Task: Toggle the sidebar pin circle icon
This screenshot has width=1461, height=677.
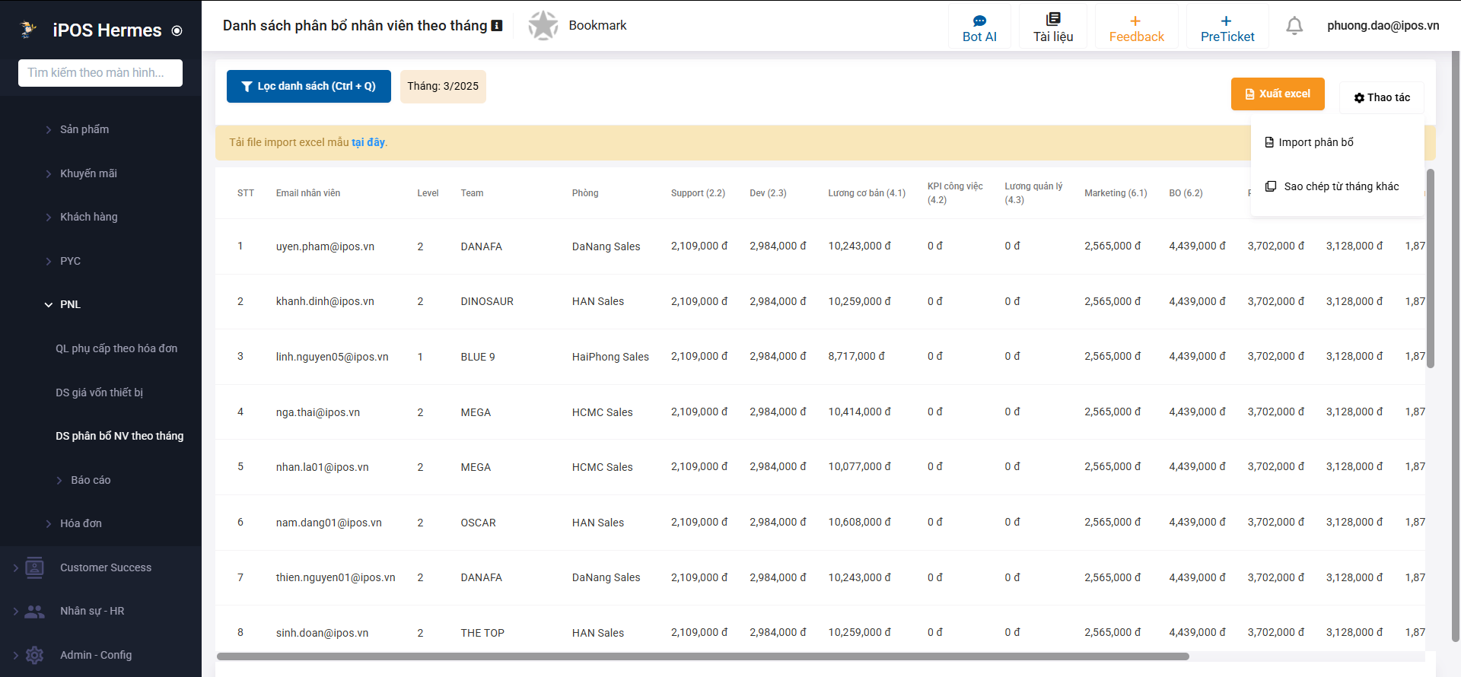Action: point(177,31)
